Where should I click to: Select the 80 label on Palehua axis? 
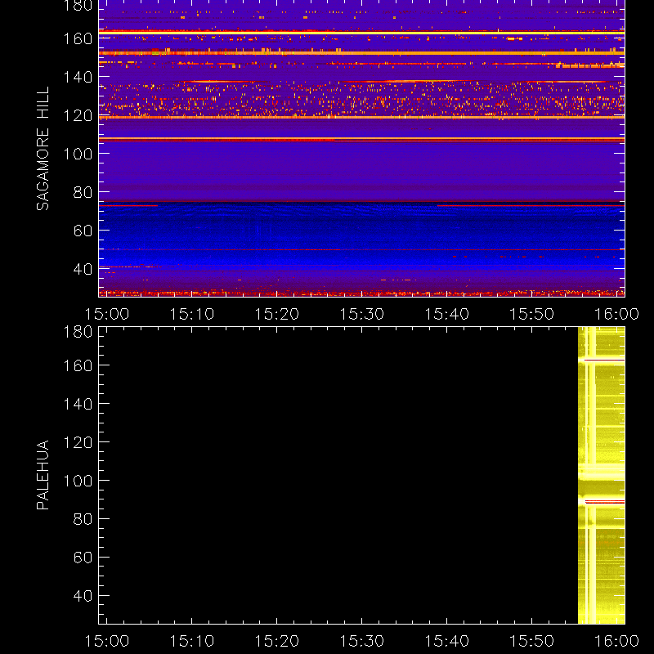click(x=83, y=519)
